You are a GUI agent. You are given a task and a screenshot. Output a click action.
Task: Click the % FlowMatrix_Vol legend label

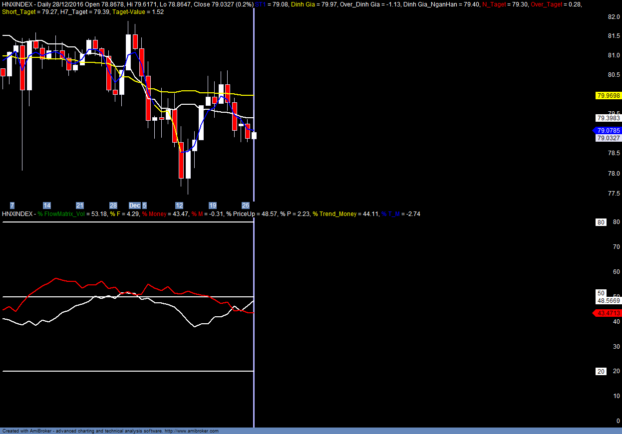pos(60,214)
